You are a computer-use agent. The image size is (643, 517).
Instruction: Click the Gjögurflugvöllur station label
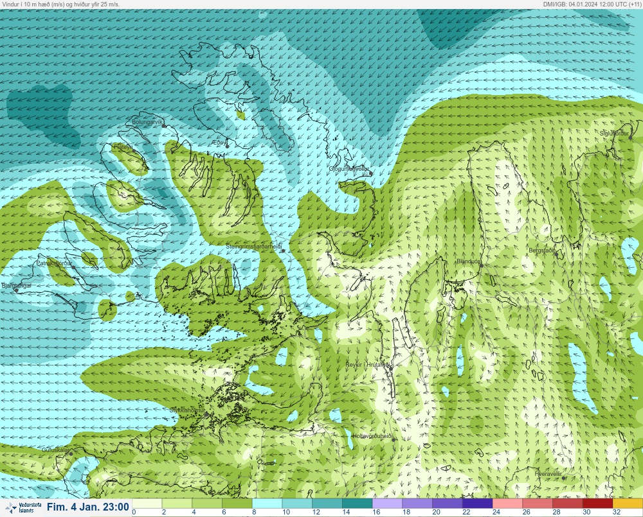pos(349,169)
